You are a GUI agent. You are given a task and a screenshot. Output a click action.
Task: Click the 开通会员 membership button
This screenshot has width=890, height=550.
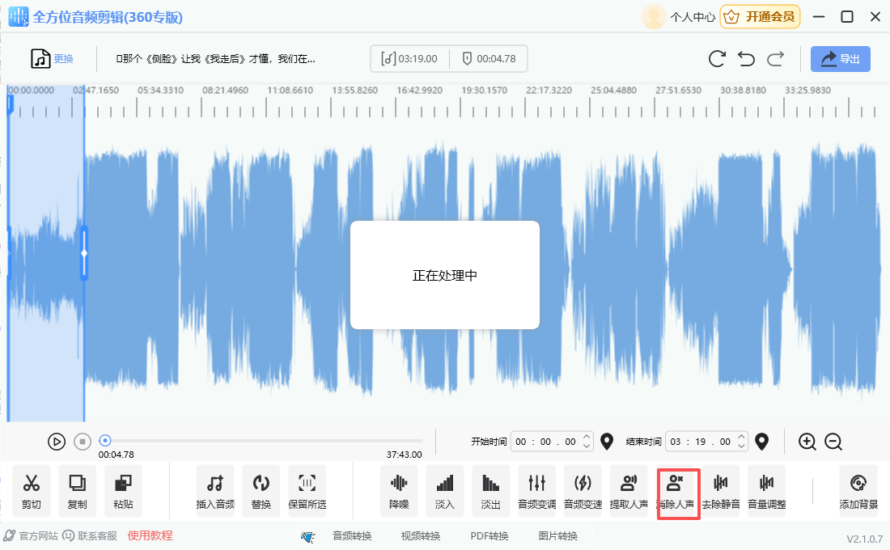click(x=760, y=16)
